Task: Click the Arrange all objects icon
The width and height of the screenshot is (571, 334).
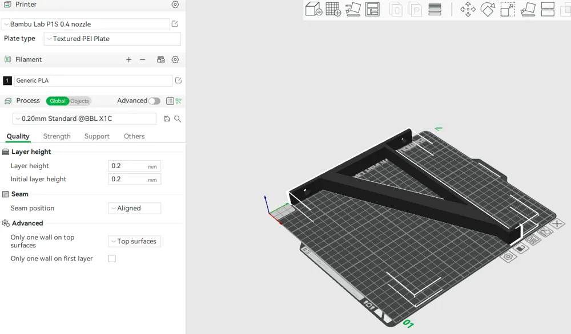Action: (372, 9)
